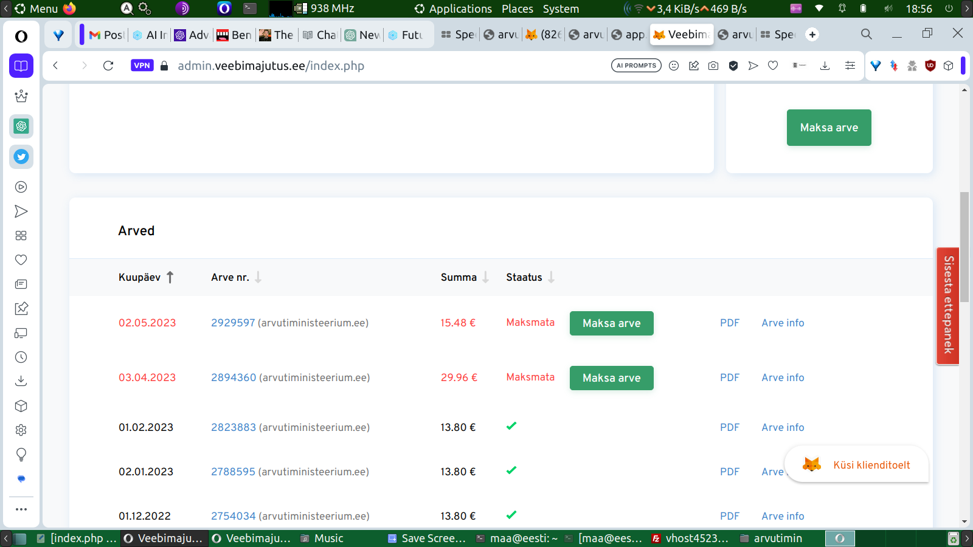Open History clock icon in the sidebar
Viewport: 973px width, 547px height.
coord(21,357)
